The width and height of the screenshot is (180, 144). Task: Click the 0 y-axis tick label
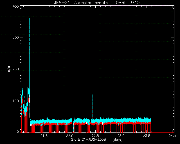pos(17,132)
